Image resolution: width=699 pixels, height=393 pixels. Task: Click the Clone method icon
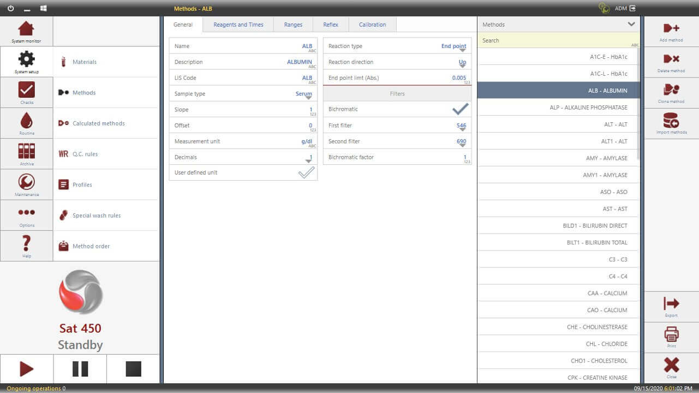click(x=671, y=90)
